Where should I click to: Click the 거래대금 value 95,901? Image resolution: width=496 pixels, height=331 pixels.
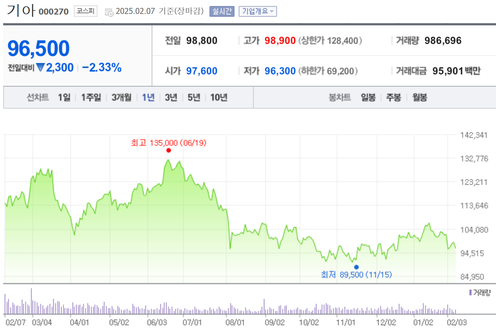coord(448,71)
